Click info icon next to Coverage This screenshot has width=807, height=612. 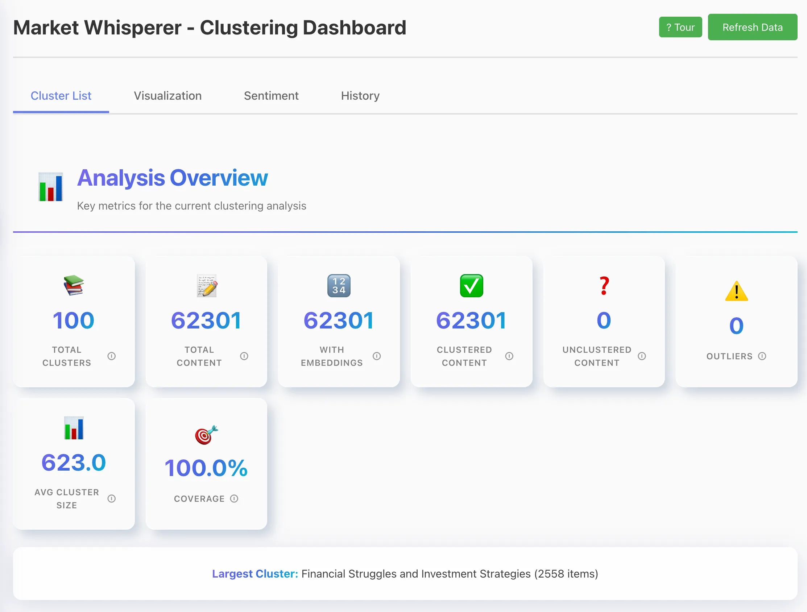(234, 499)
